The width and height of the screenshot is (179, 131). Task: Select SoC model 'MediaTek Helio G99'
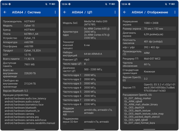coord(96,21)
